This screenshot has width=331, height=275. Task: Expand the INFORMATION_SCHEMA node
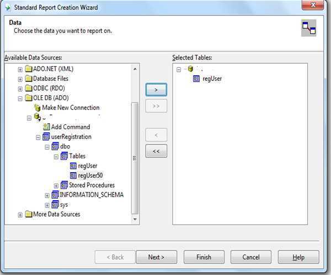point(47,195)
